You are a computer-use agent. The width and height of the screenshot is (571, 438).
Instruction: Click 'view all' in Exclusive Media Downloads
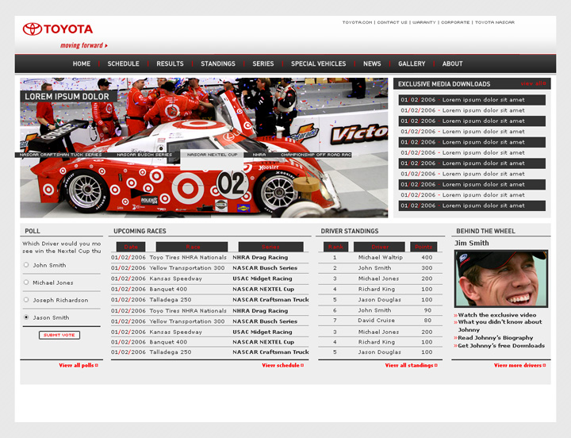pyautogui.click(x=532, y=83)
